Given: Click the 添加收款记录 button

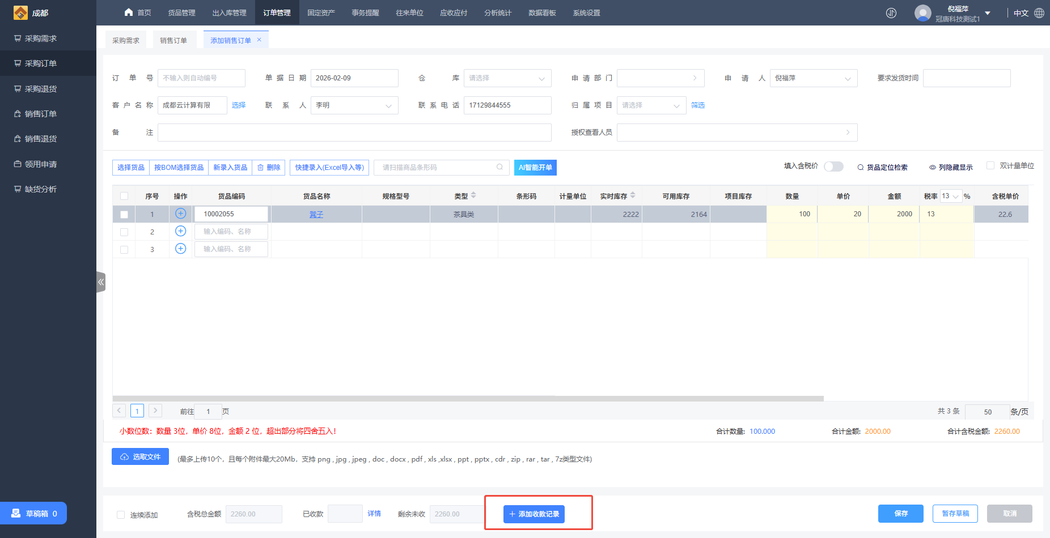Looking at the screenshot, I should [x=534, y=514].
